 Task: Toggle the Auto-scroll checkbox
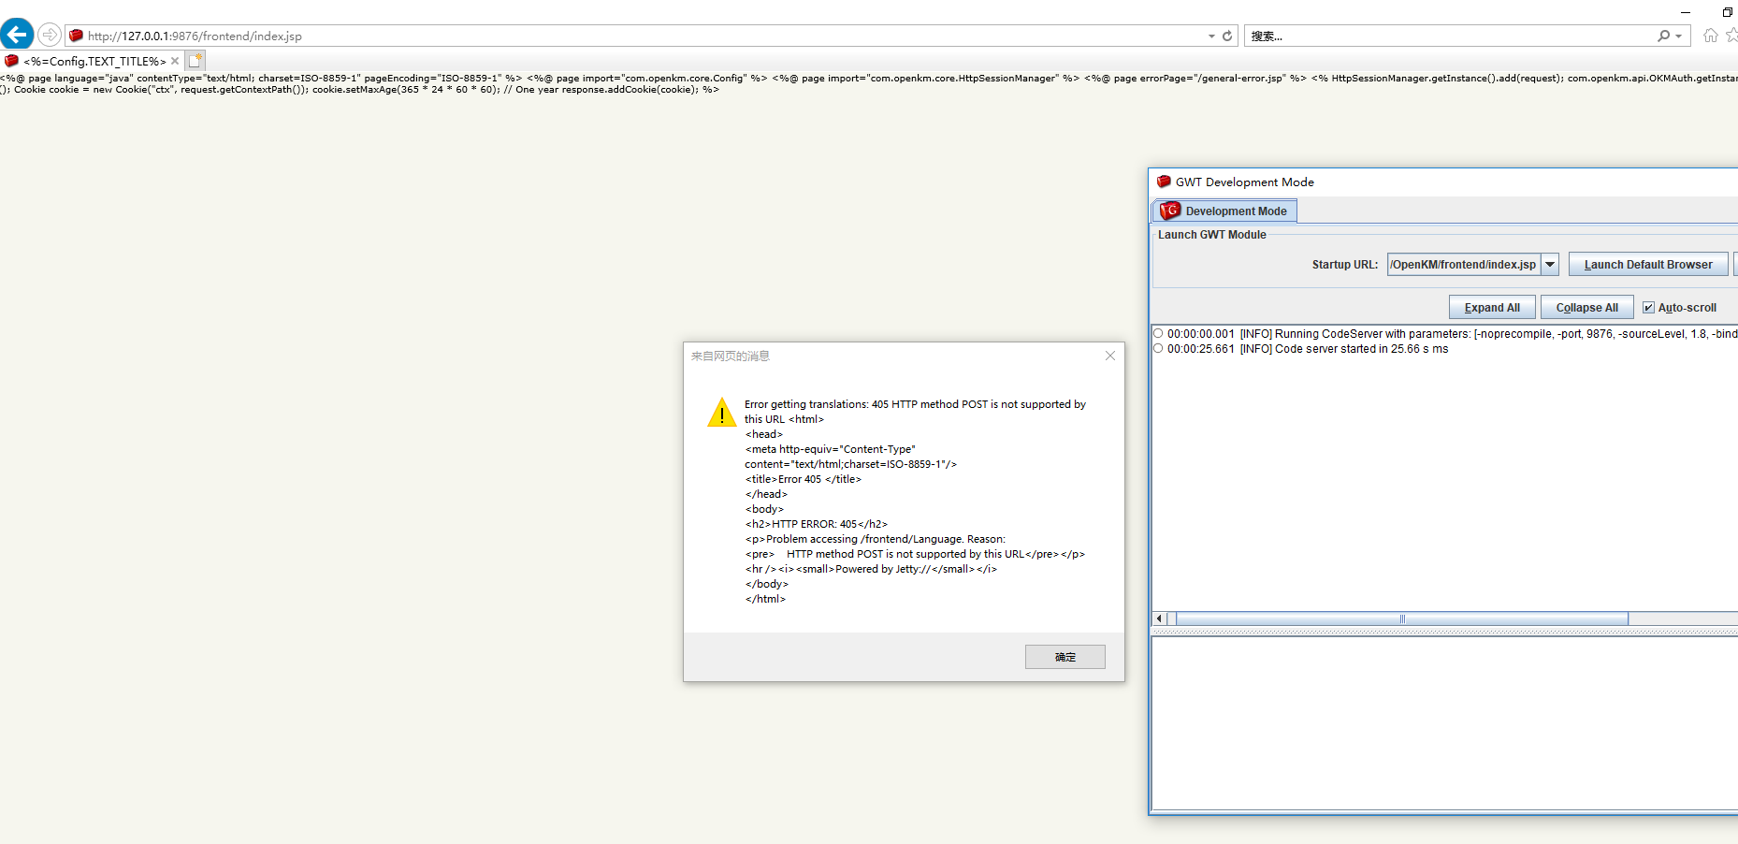pyautogui.click(x=1648, y=308)
